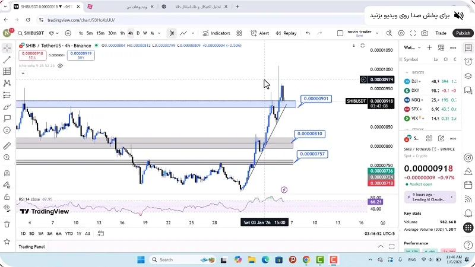Open the emoji icons tool
This screenshot has width=475, height=267.
point(7,130)
